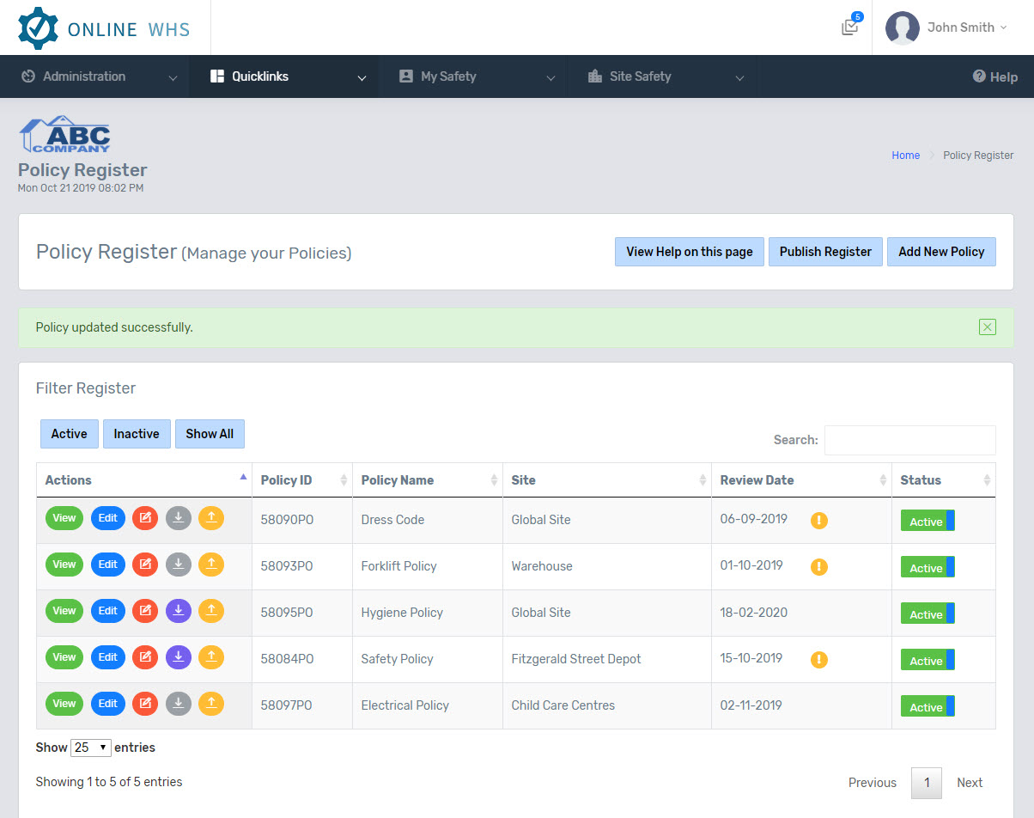Click the grey download icon for Forklift Policy
The image size is (1034, 818).
point(178,565)
